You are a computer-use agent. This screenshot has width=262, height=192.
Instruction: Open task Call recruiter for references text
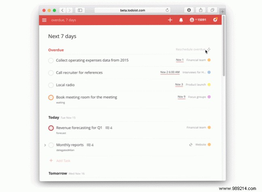point(79,73)
